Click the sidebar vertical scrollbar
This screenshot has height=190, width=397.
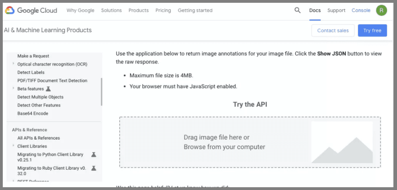coord(102,91)
